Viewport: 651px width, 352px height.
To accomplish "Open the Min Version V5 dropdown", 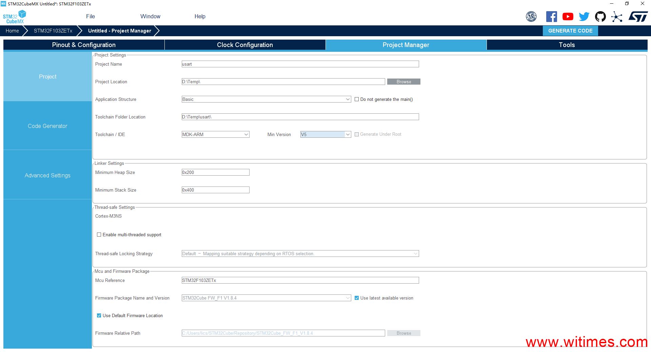I will (325, 134).
